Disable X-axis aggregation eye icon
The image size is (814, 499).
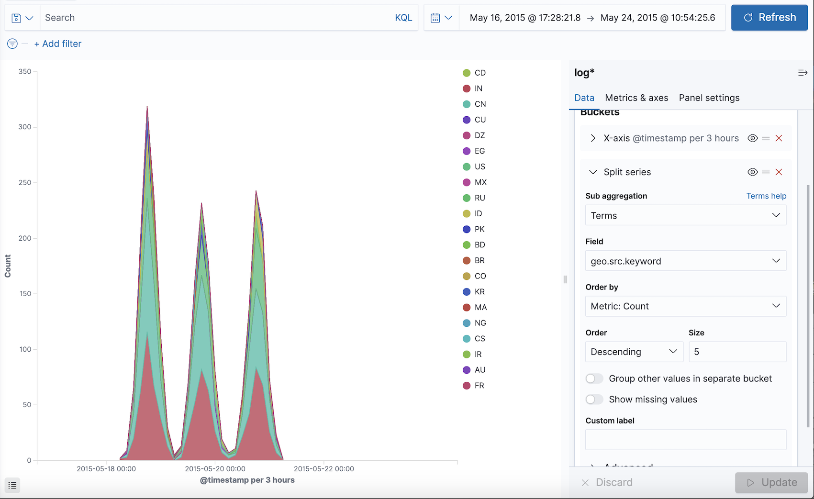752,138
